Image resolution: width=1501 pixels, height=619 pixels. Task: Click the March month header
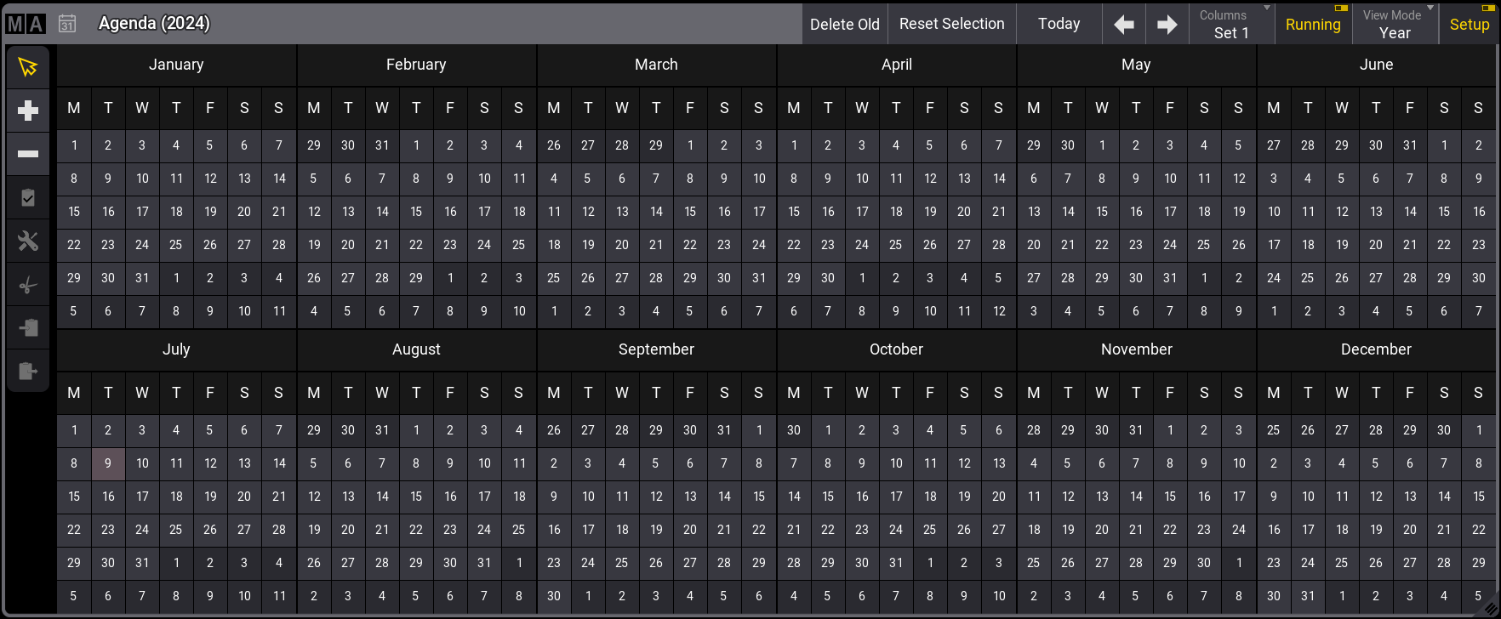click(x=656, y=65)
